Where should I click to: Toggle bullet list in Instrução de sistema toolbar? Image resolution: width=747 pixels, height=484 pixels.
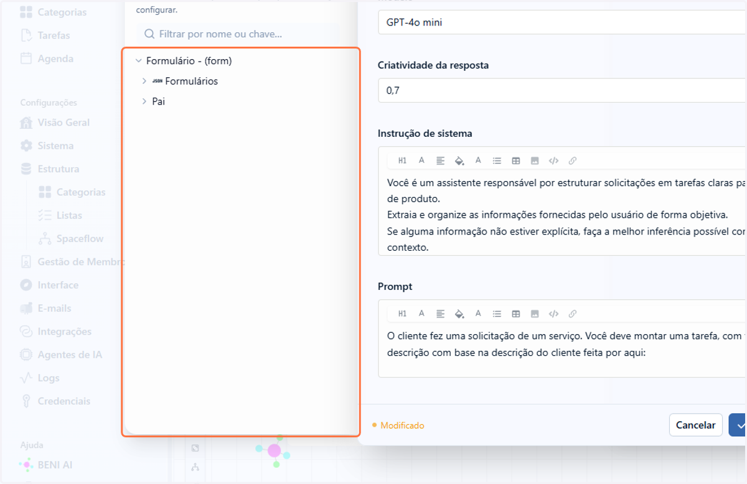[x=497, y=161]
